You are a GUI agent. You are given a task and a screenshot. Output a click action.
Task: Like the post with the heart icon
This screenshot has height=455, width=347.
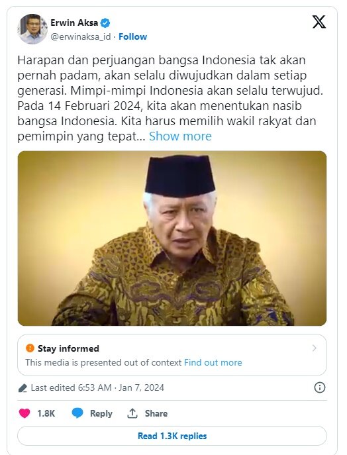25,413
